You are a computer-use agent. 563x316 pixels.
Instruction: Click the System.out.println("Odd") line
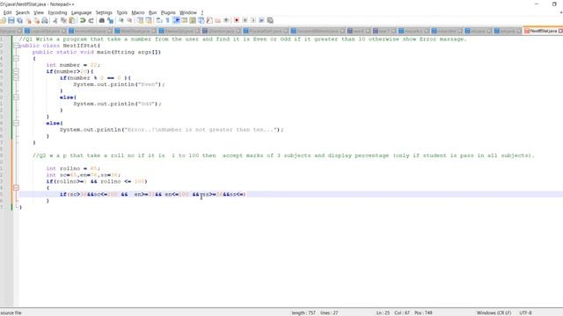pyautogui.click(x=117, y=104)
